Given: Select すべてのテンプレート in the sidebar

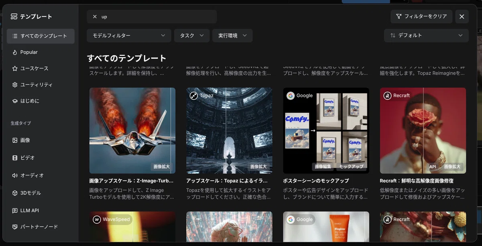Looking at the screenshot, I should coord(41,36).
